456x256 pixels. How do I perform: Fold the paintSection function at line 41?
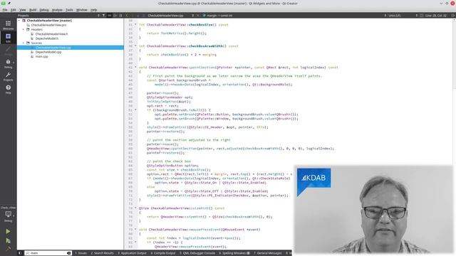(x=135, y=67)
